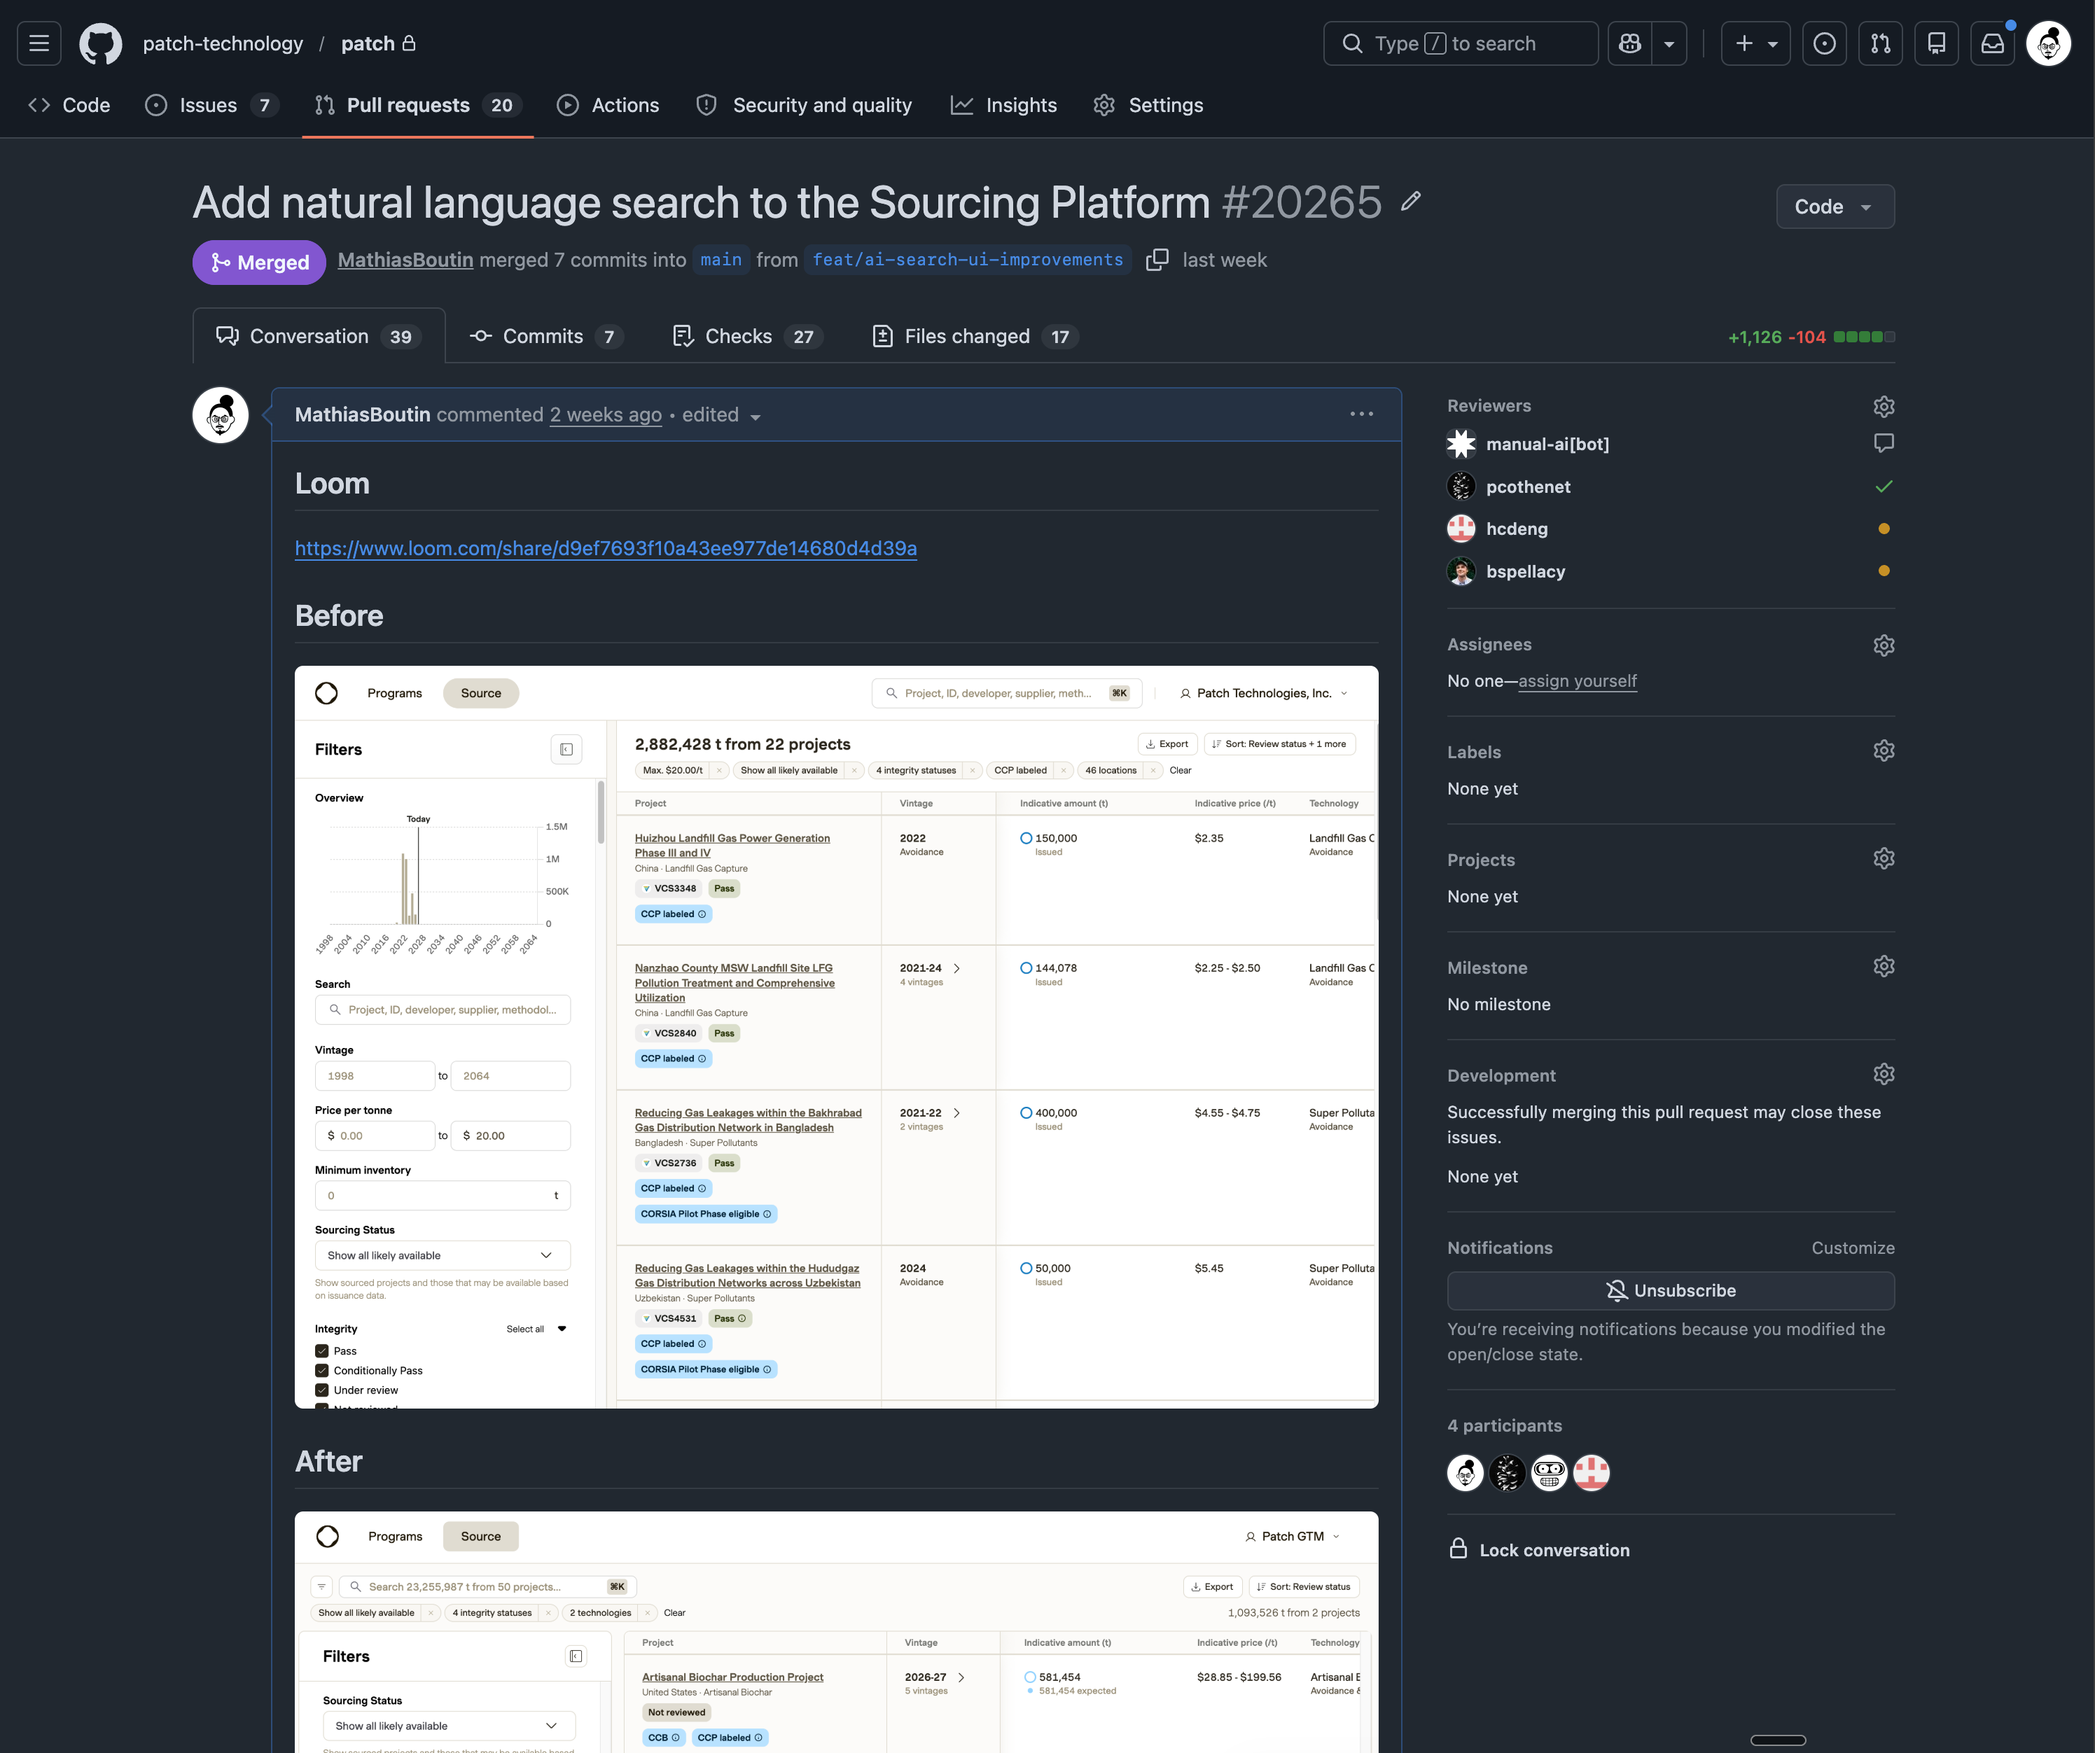Click patch-technology organization link
2095x1753 pixels.
pos(223,44)
